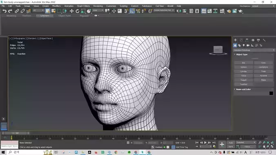Open the Graph Editors menu
The height and width of the screenshot is (155, 276).
pos(83,6)
